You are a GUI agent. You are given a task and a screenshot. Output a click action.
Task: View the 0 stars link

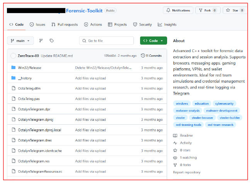pyautogui.click(x=182, y=150)
